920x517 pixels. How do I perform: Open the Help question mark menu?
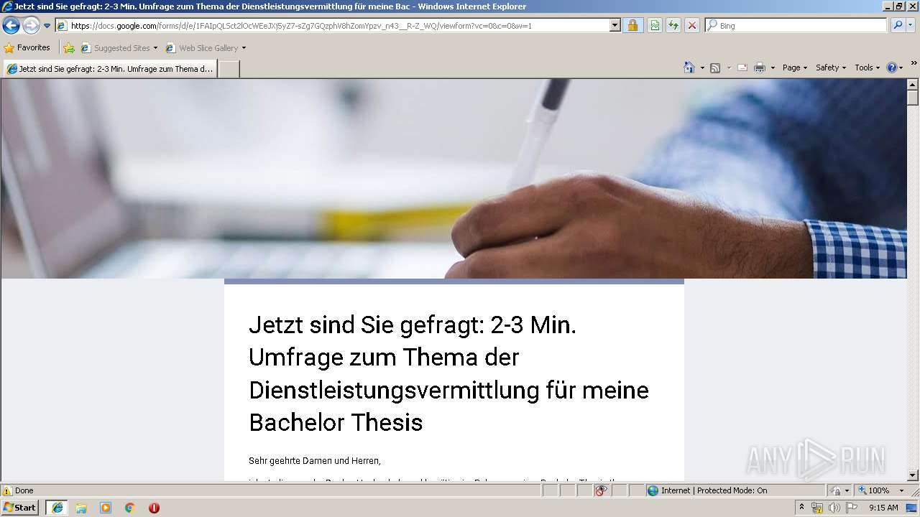(895, 67)
